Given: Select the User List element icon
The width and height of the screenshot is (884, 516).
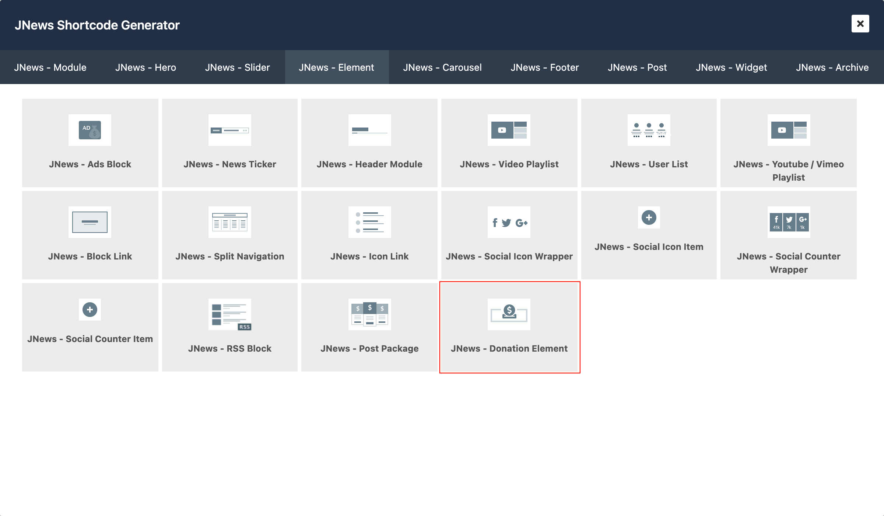Looking at the screenshot, I should click(x=649, y=130).
